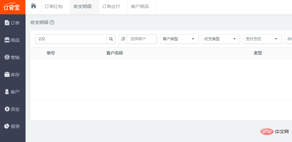Screen dimensions: 292x142
Task: Open the home icon tab
Action: tap(34, 6)
